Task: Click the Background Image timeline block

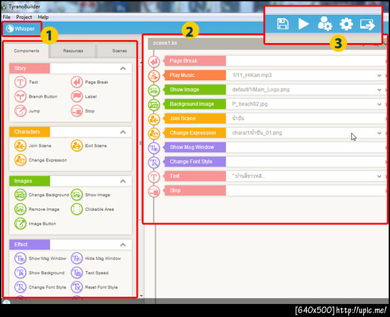Action: pos(195,104)
